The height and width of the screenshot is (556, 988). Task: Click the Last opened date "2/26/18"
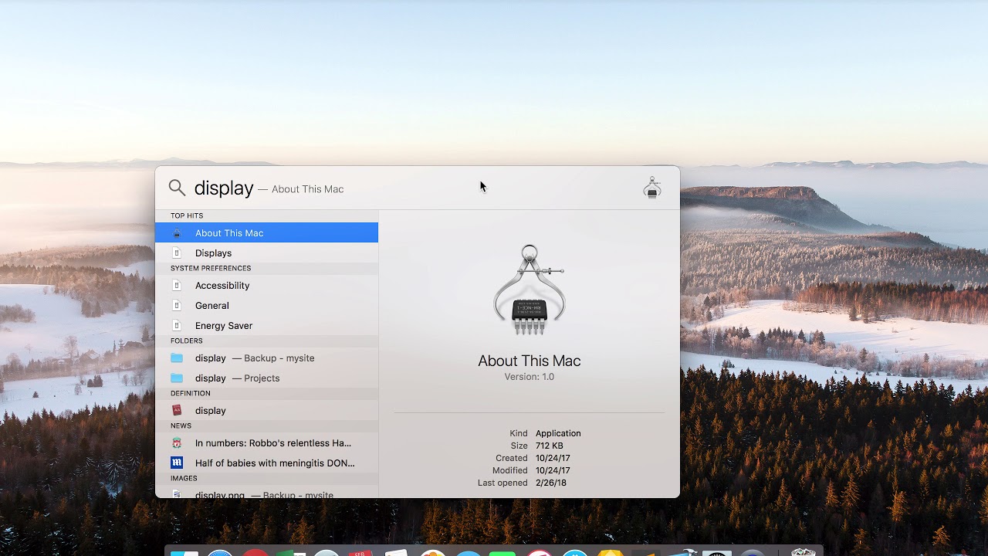551,483
